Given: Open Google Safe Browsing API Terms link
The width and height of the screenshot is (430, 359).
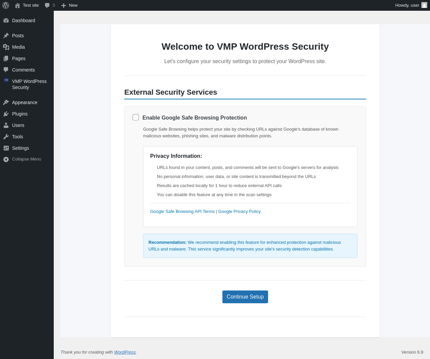Looking at the screenshot, I should point(182,211).
